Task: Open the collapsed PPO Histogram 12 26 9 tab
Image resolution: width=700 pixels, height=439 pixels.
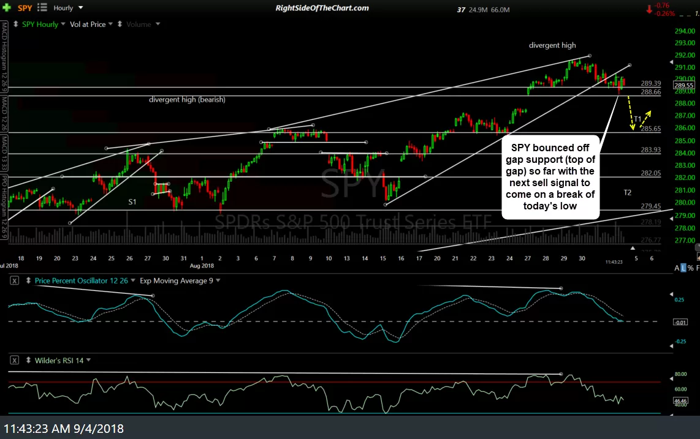Action: 4,206
